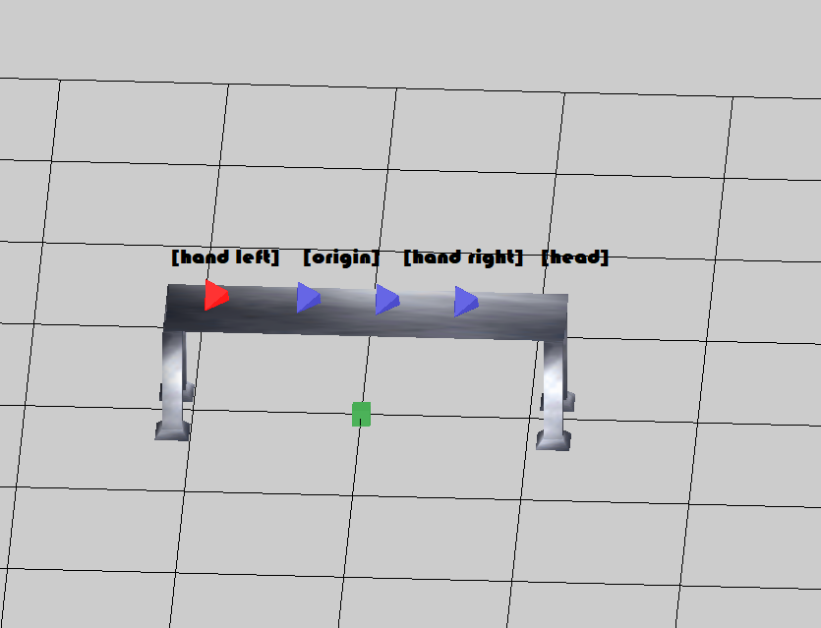Viewport: 821px width, 628px height.
Task: Pick the leftmost blue arrow marker
Action: pos(308,298)
